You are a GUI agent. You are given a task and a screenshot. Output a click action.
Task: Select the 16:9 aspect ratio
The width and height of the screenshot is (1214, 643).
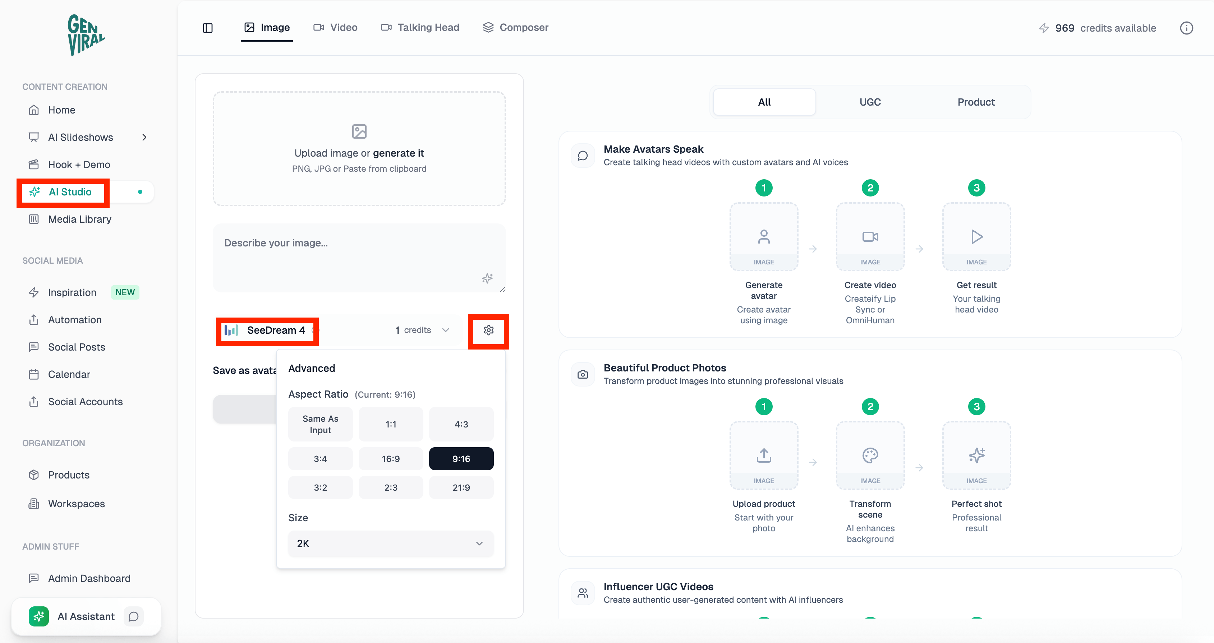[391, 459]
